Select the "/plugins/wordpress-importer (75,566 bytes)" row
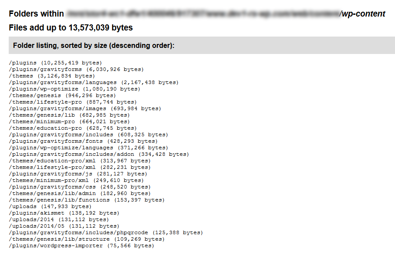 [x=81, y=246]
